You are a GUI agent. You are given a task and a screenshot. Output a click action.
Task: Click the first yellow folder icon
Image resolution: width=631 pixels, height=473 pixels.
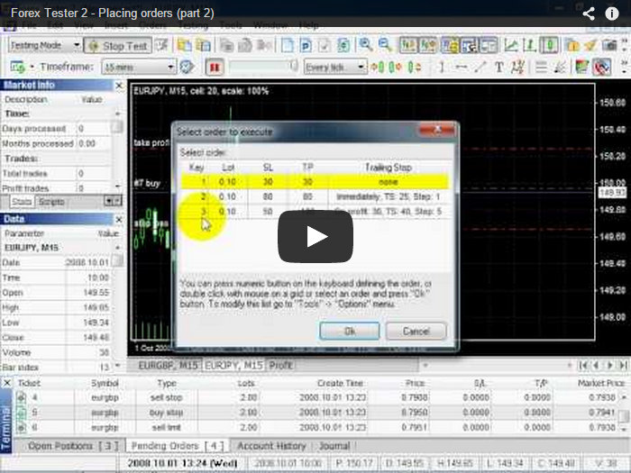click(x=184, y=45)
